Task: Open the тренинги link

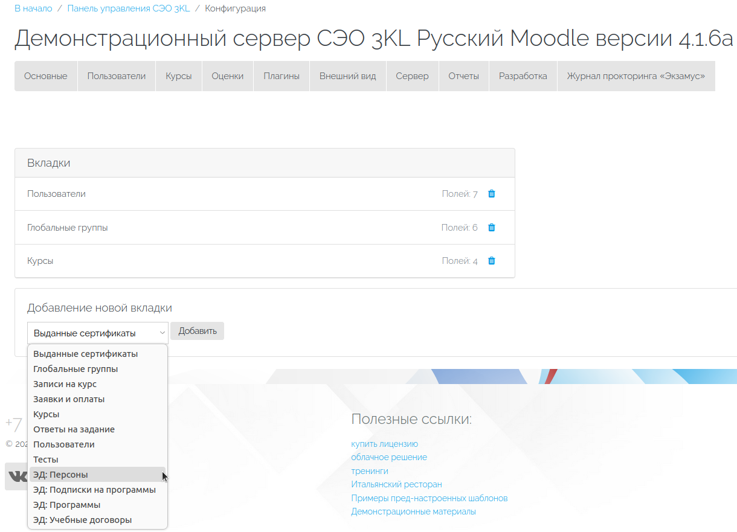Action: tap(370, 471)
